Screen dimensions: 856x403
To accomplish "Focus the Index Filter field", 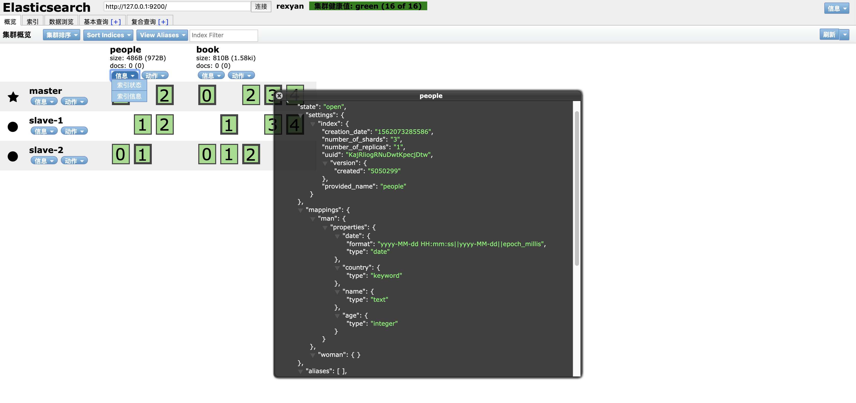I will [223, 35].
